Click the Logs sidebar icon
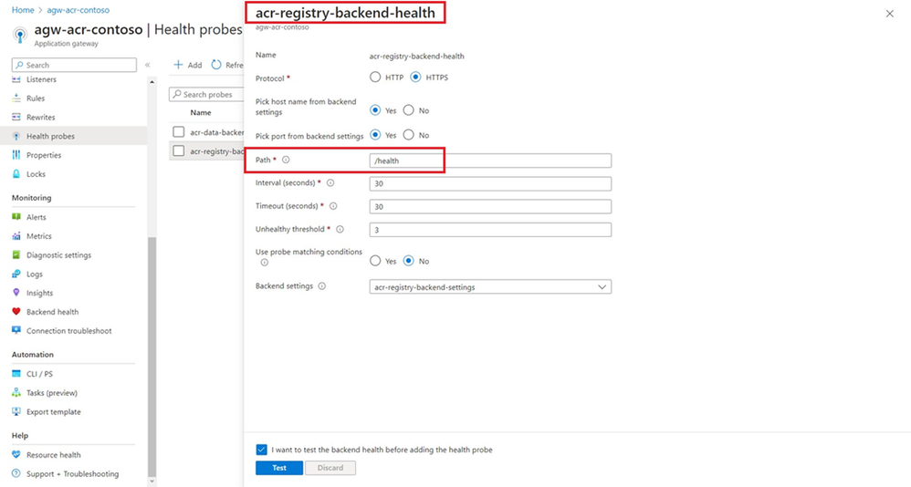The width and height of the screenshot is (911, 487). [16, 274]
